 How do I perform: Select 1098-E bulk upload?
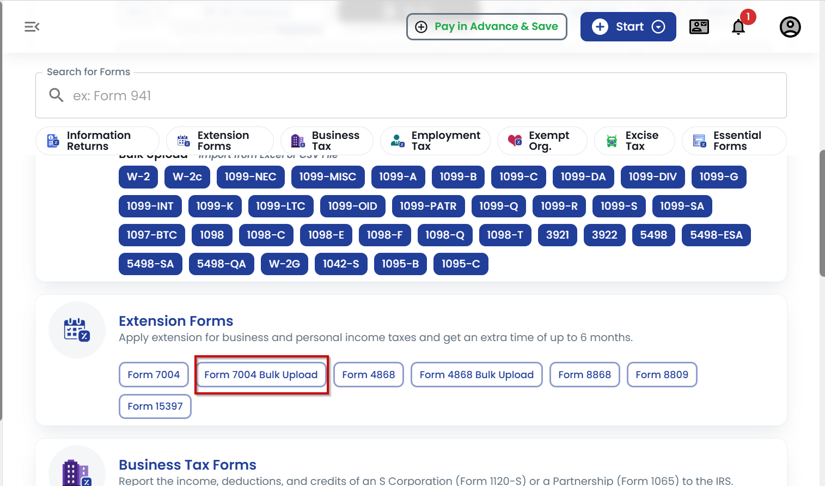click(x=326, y=235)
